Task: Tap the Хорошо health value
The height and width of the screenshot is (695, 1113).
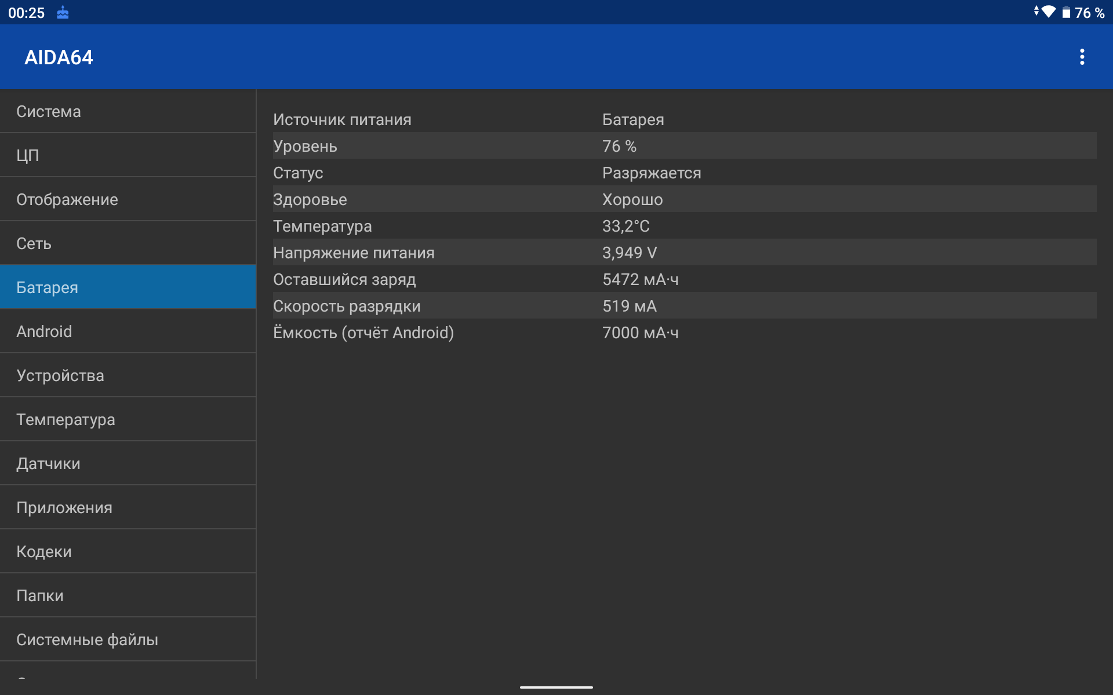Action: tap(632, 199)
